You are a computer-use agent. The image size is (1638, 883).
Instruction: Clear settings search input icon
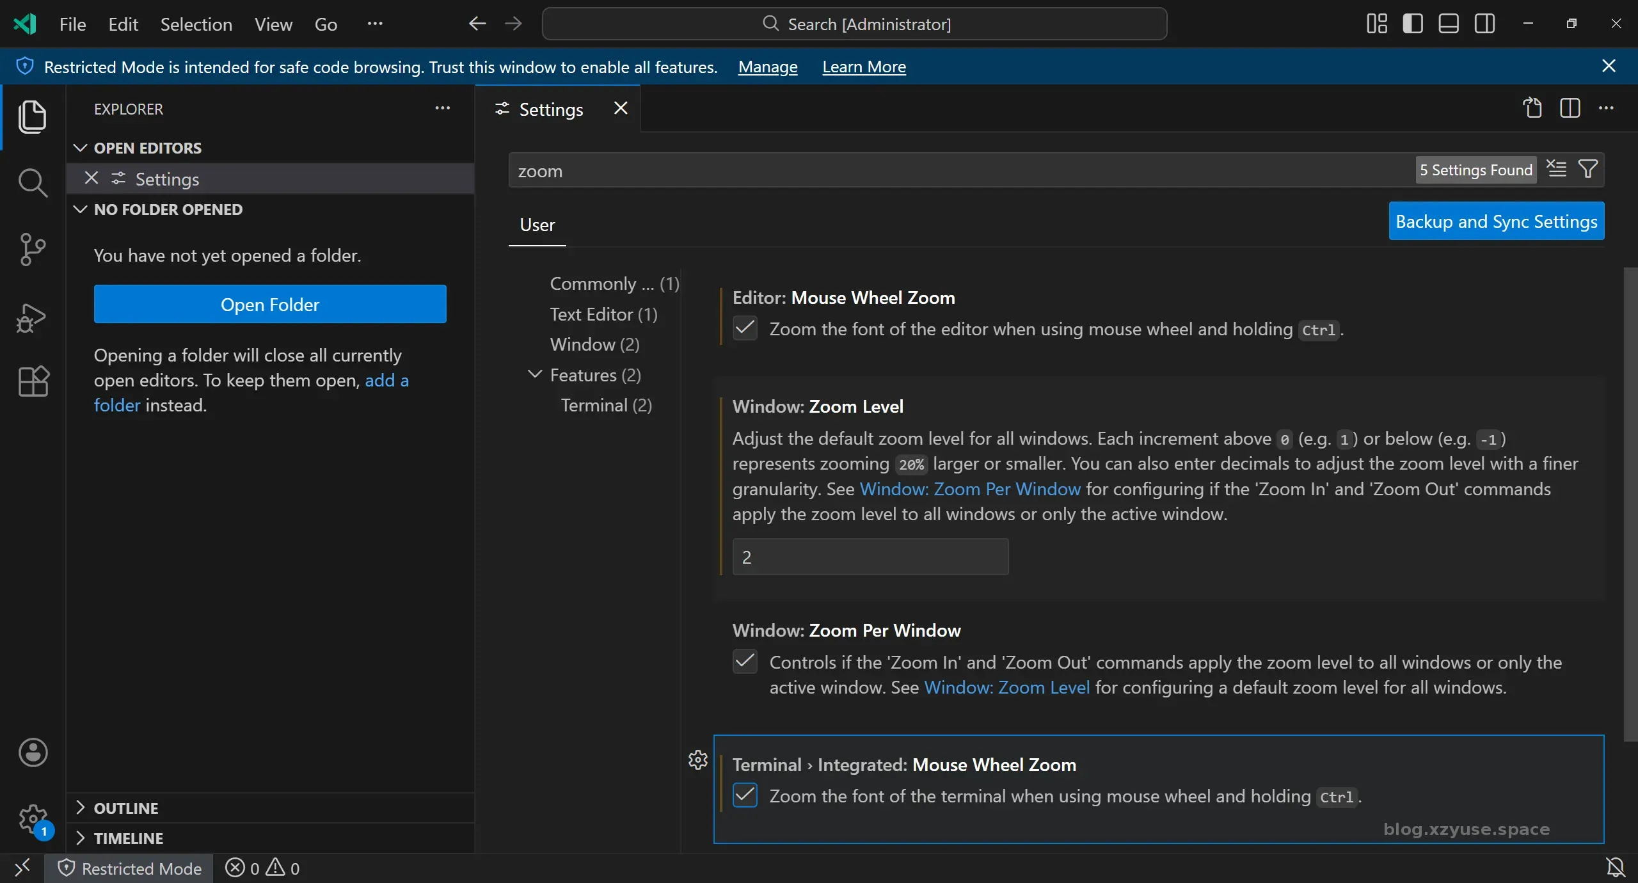click(1556, 169)
